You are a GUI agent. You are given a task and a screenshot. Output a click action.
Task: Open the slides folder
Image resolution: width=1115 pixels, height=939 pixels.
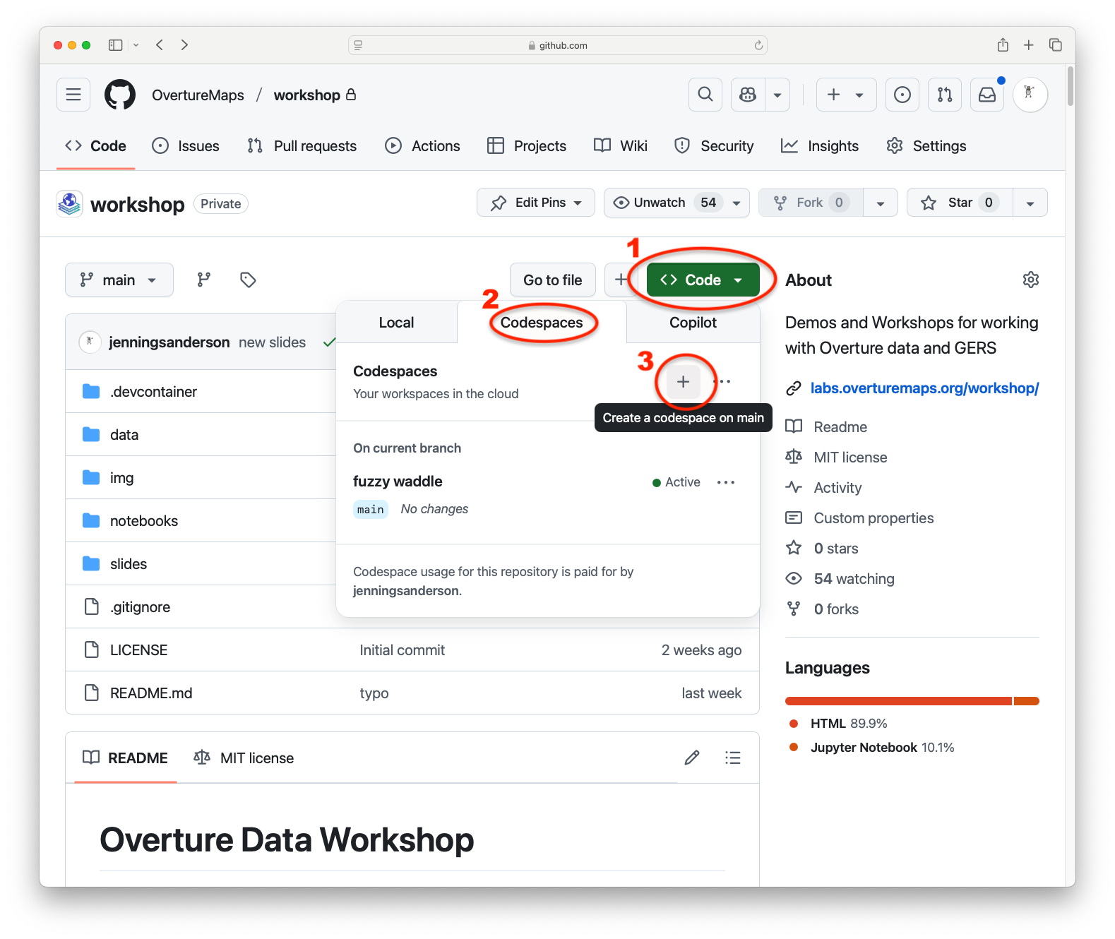129,564
